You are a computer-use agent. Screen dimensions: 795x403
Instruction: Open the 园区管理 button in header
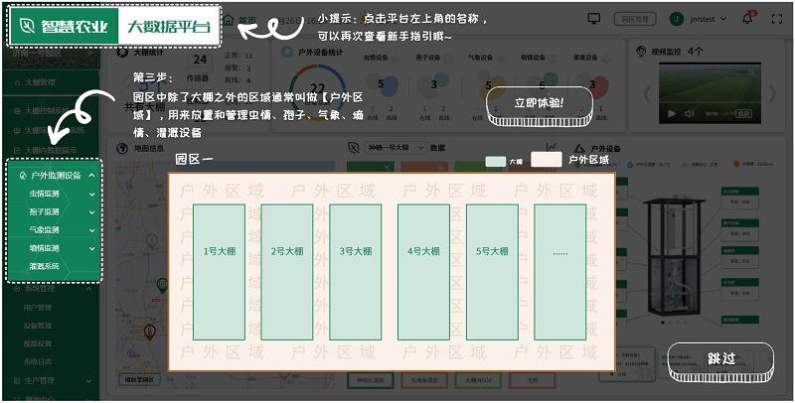pyautogui.click(x=635, y=18)
